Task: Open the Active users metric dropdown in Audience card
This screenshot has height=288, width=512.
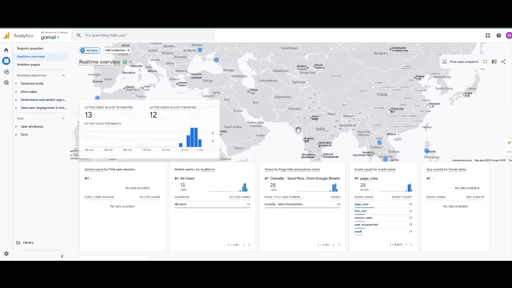Action: [x=185, y=170]
